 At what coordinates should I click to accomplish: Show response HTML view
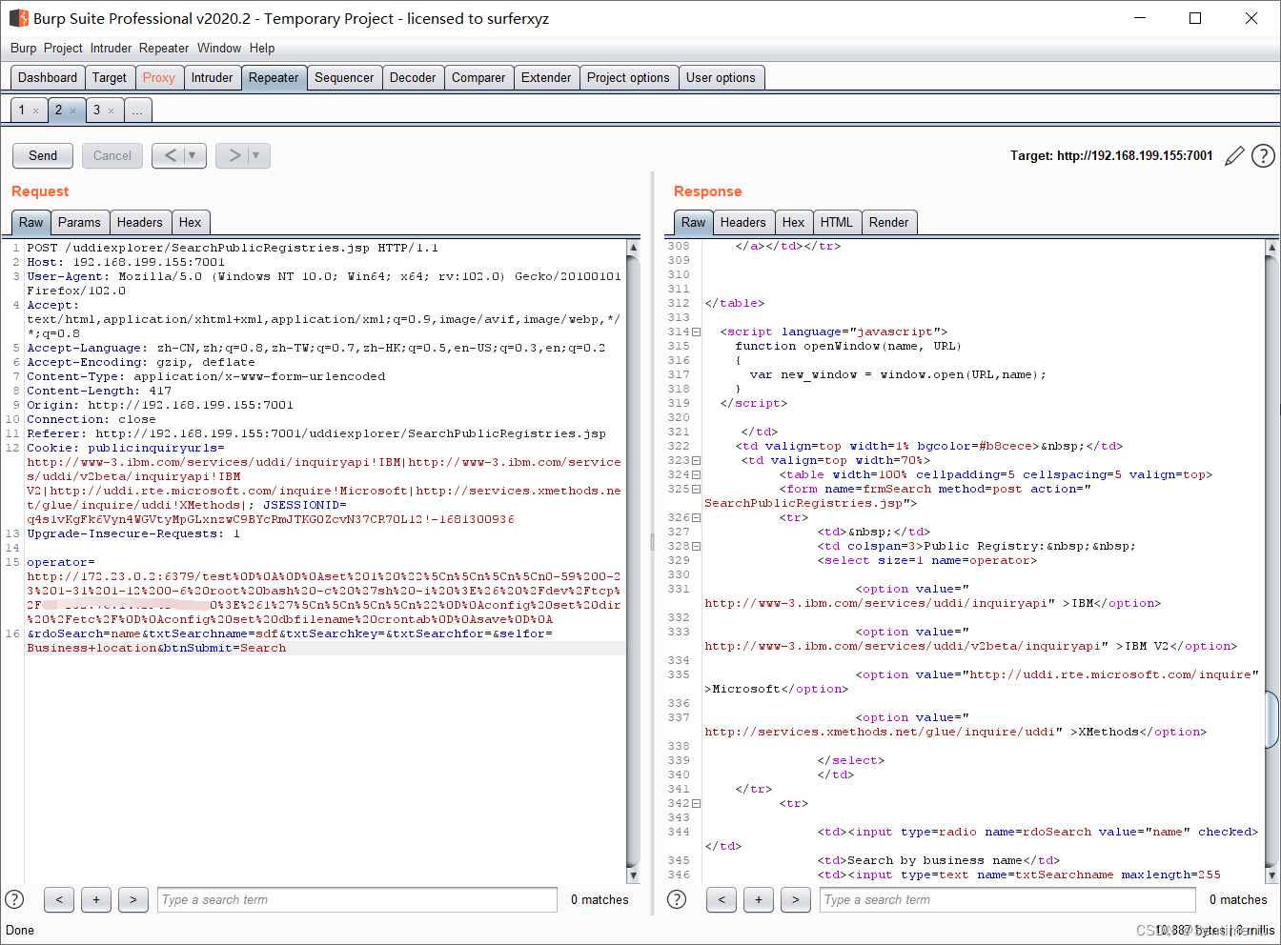837,222
